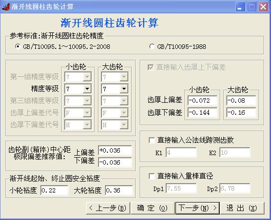Click 退出(X) exit button

[x=242, y=208]
